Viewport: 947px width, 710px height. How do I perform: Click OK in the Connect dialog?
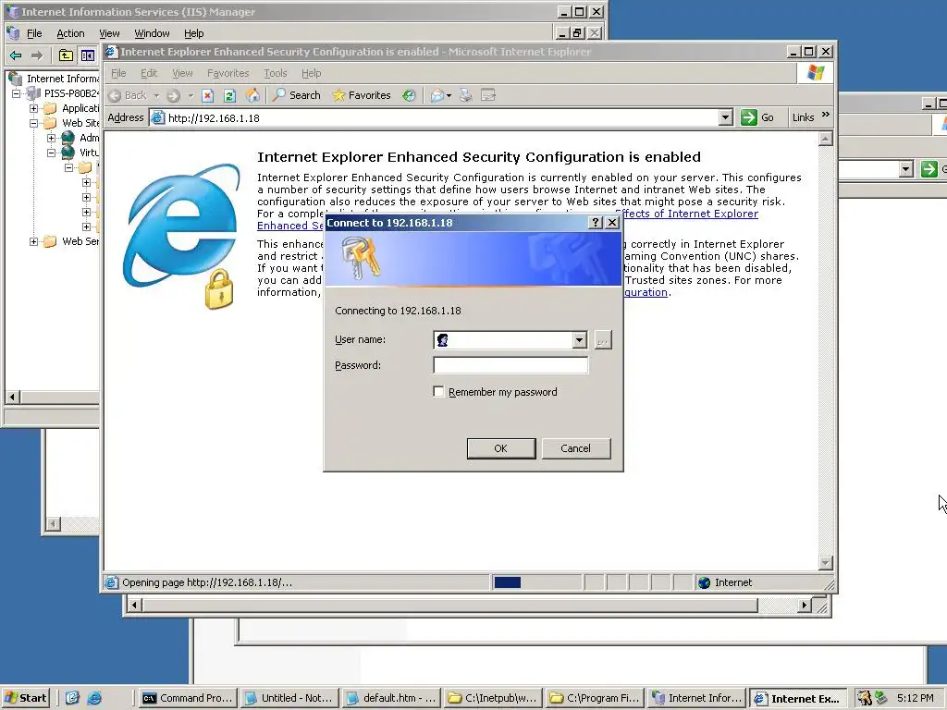500,448
